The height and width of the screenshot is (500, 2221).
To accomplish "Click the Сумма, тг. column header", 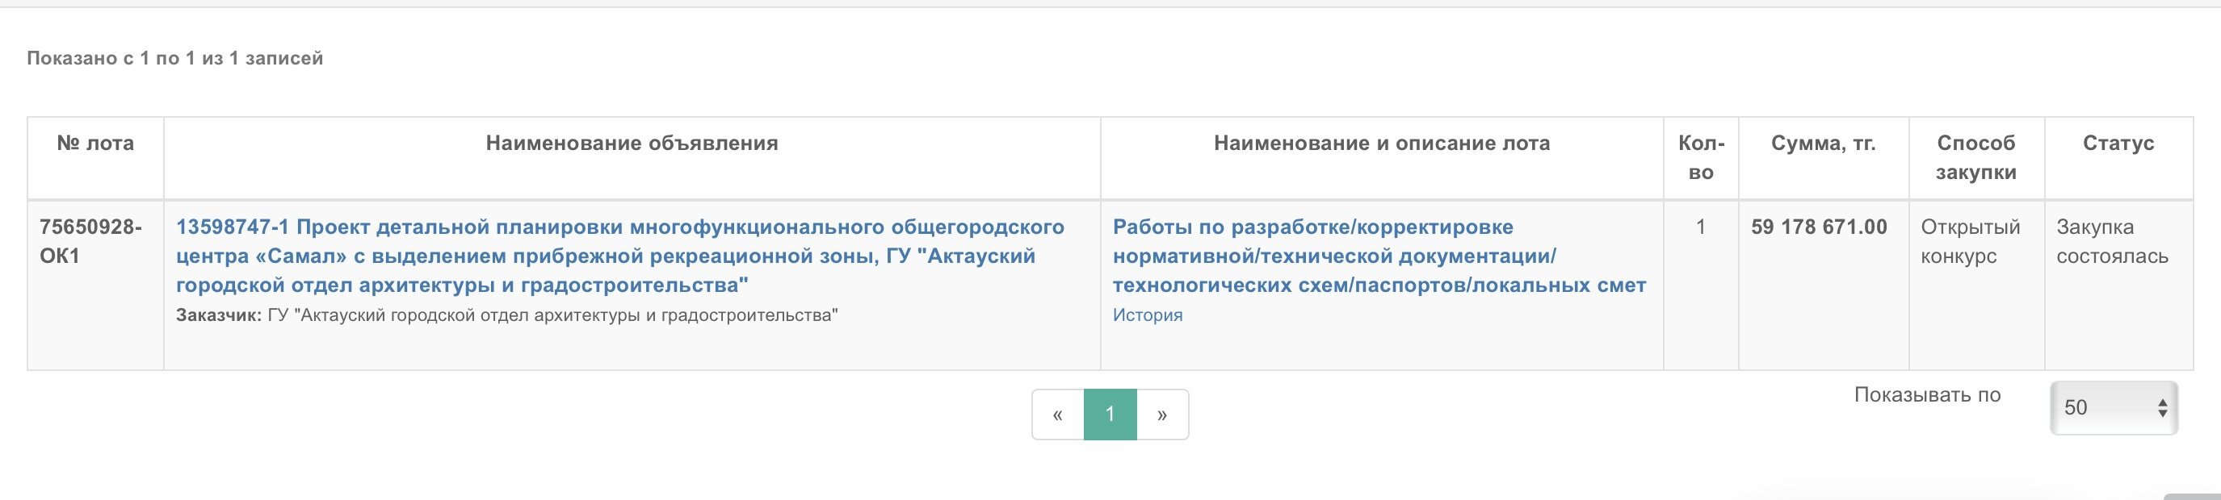I will 1823,144.
